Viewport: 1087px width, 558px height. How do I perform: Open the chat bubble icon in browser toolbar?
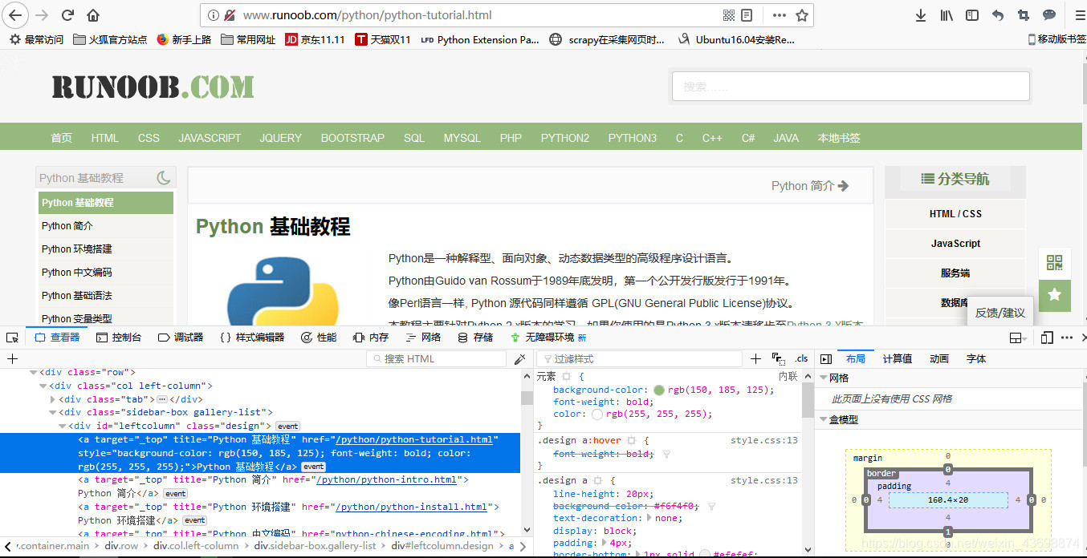[x=1048, y=15]
